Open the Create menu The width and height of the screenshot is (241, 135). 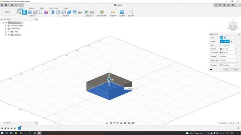click(32, 16)
